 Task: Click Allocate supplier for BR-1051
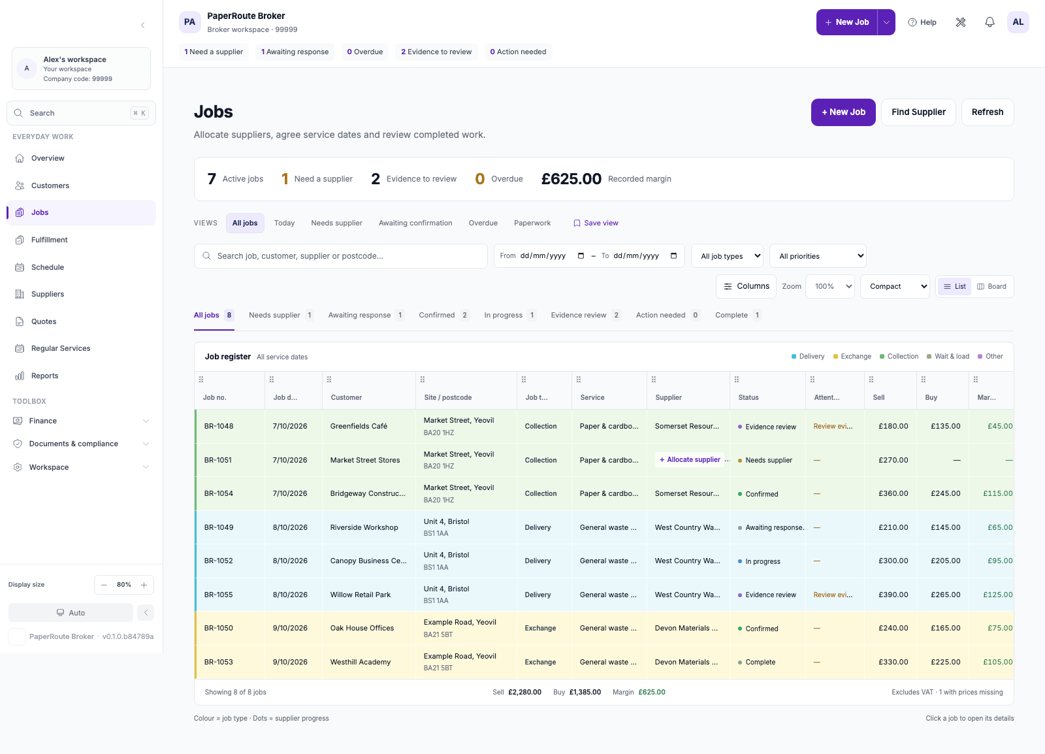[x=690, y=460]
